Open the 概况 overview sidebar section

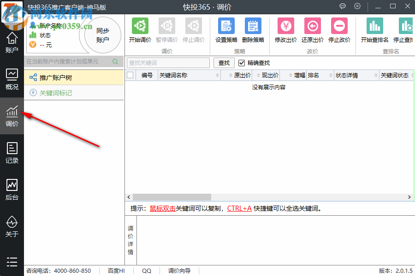pos(12,79)
